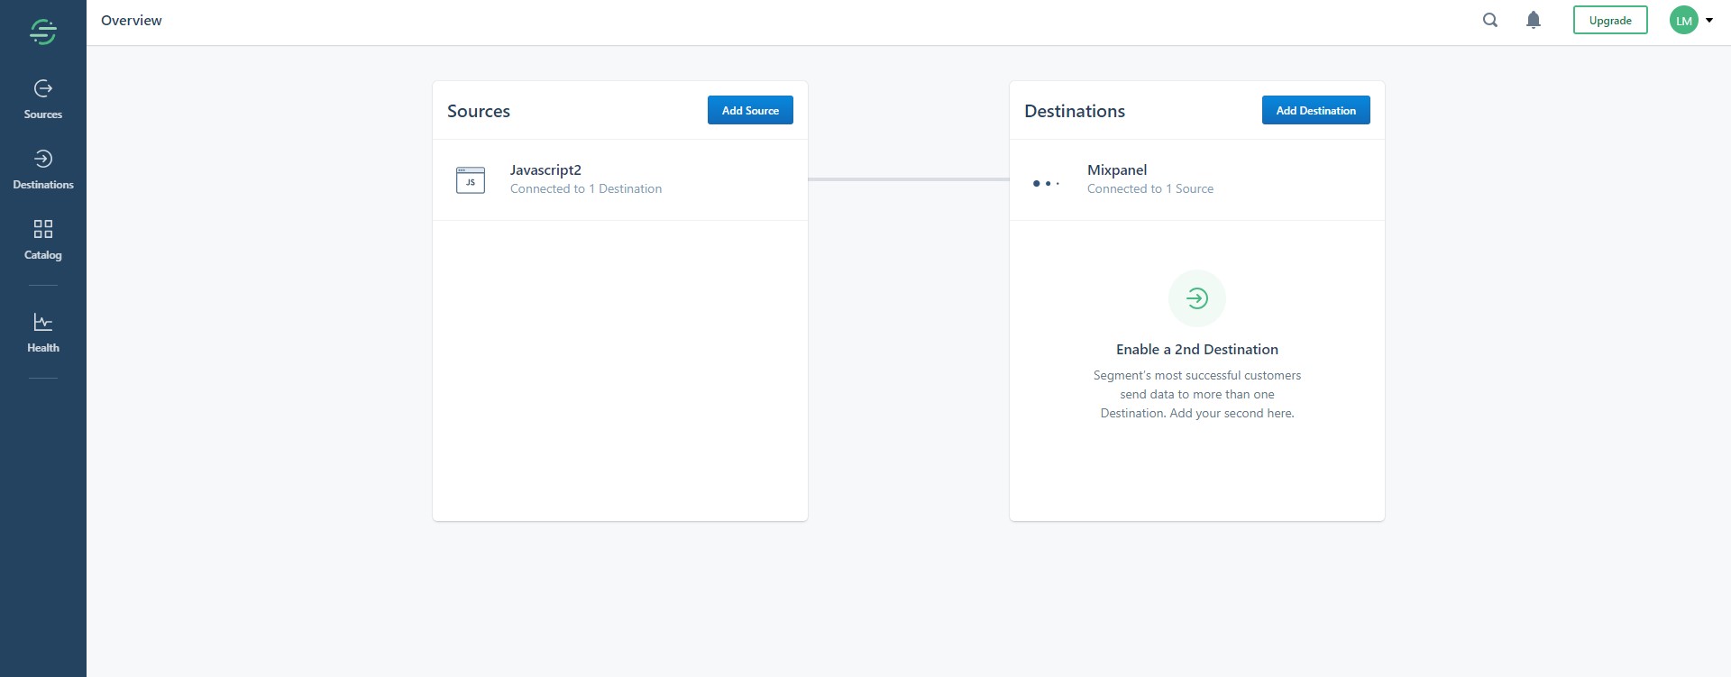Viewport: 1731px width, 677px height.
Task: Click the connection line between source and destination
Action: 909,179
